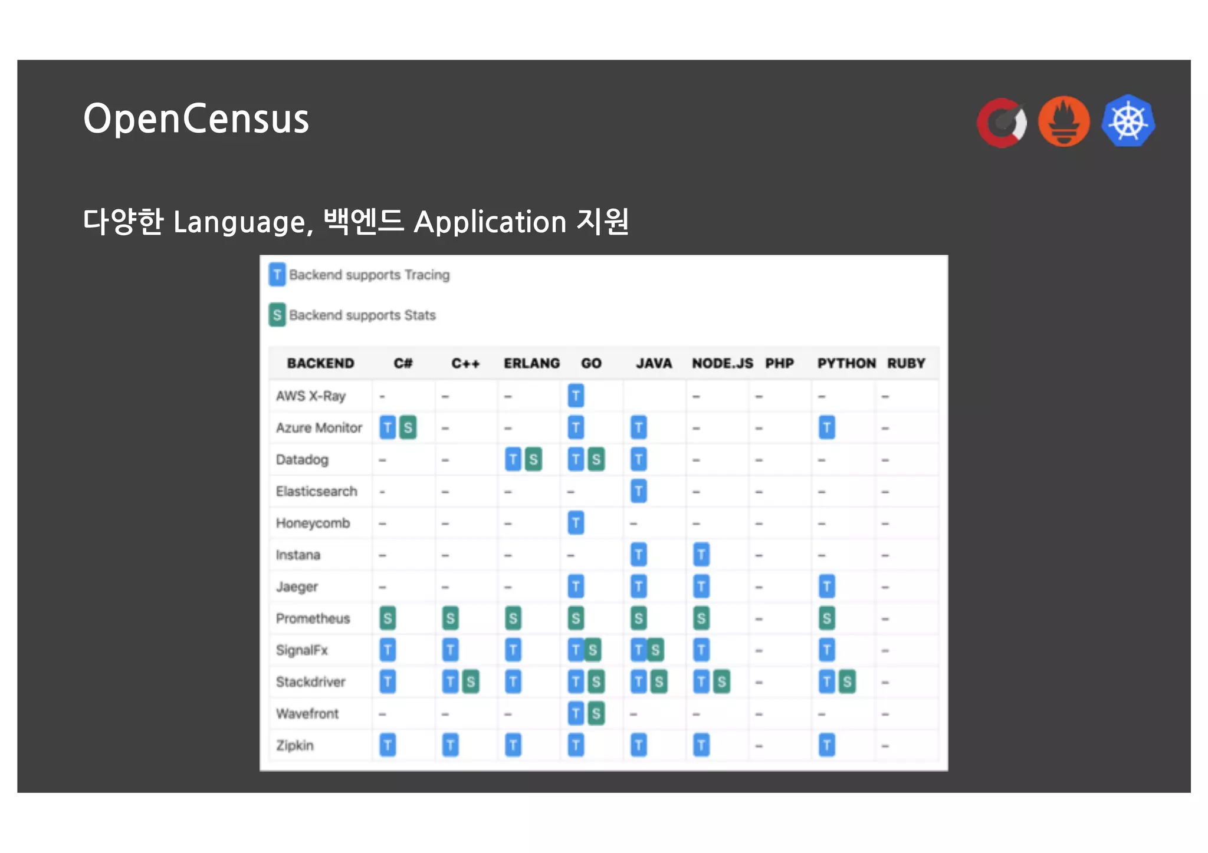The width and height of the screenshot is (1208, 853).
Task: Click the PHP column header
Action: click(779, 363)
